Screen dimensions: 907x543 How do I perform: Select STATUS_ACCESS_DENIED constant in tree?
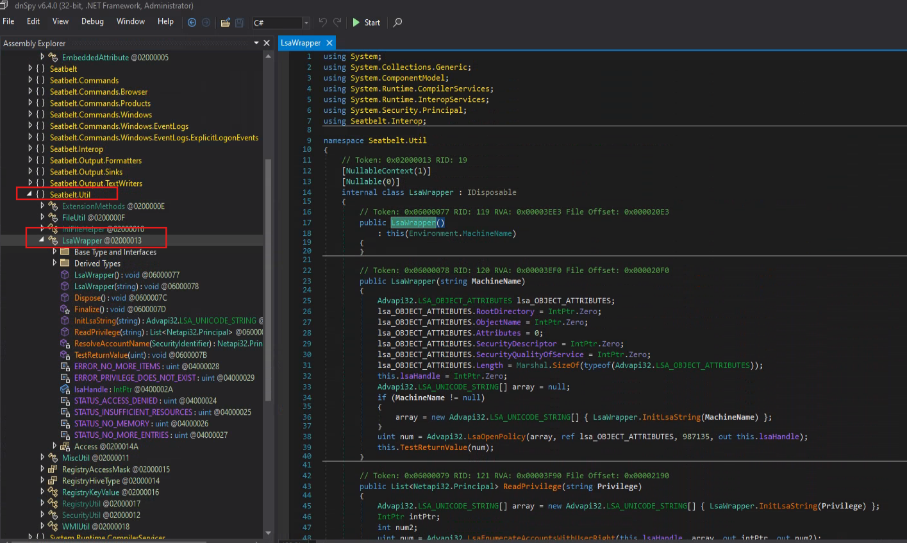pyautogui.click(x=146, y=401)
